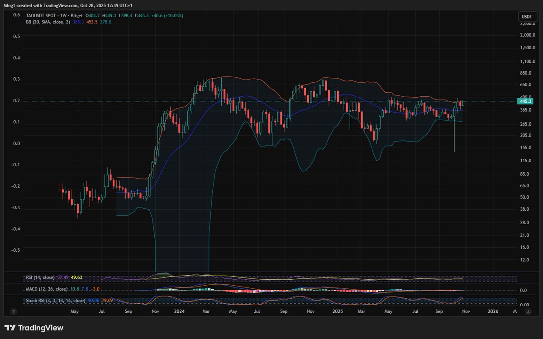
Task: Click the BB upper value 452.5
Action: coord(91,22)
